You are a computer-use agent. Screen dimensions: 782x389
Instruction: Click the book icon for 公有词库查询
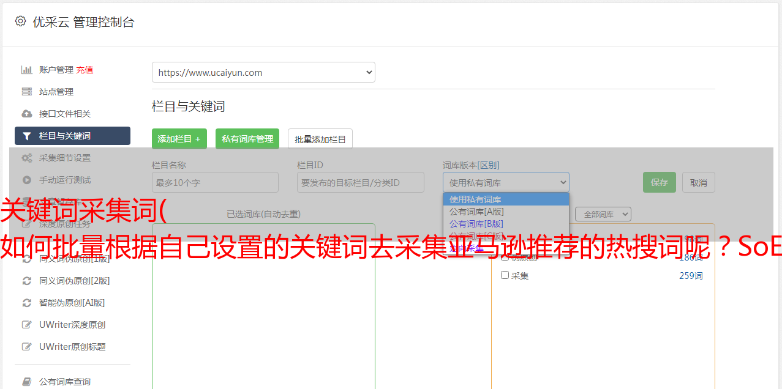(x=26, y=382)
